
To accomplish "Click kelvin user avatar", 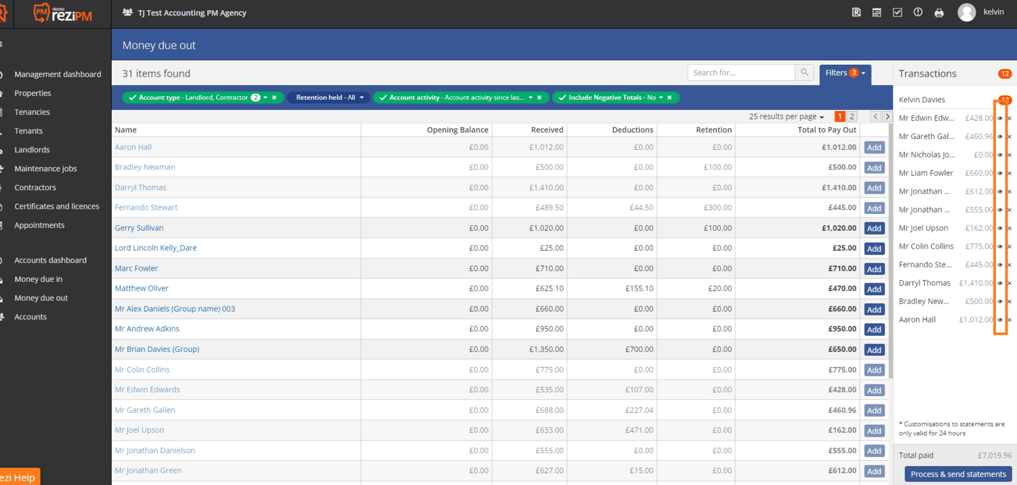I will [x=966, y=13].
